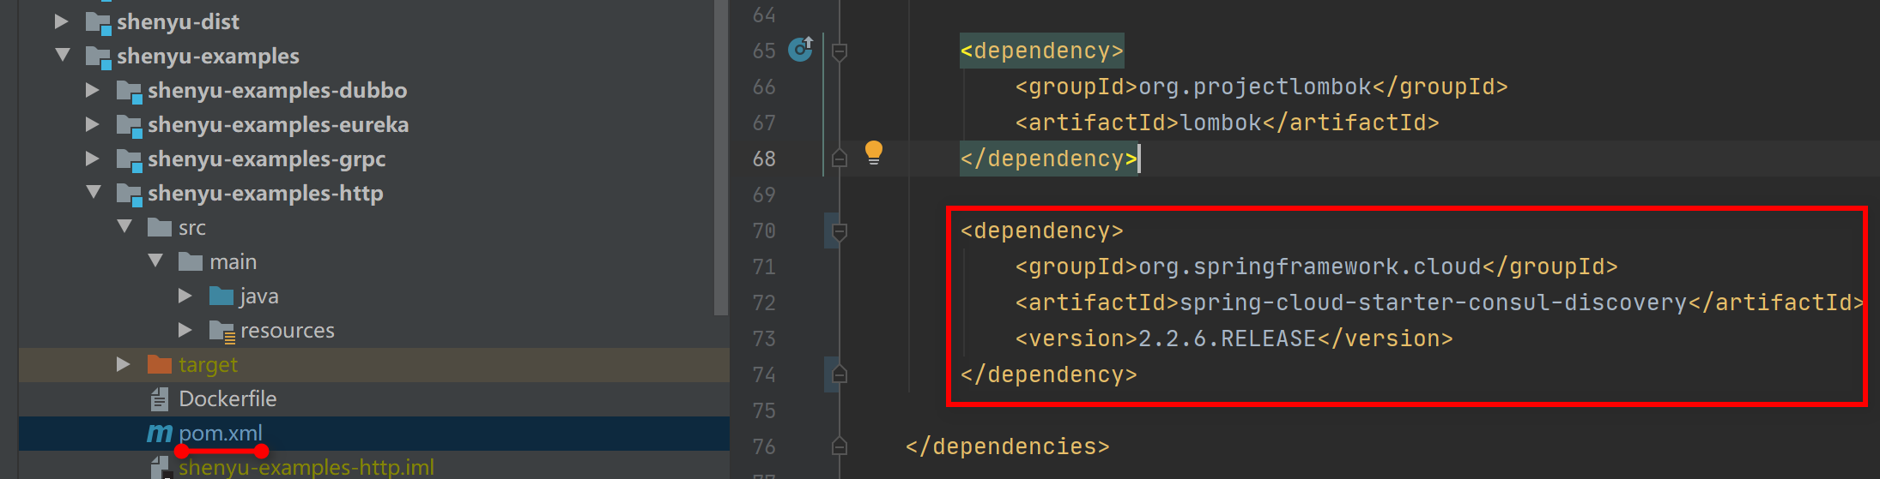Click the Maven icon beside pom.xml
Image resolution: width=1880 pixels, height=479 pixels.
pyautogui.click(x=160, y=434)
